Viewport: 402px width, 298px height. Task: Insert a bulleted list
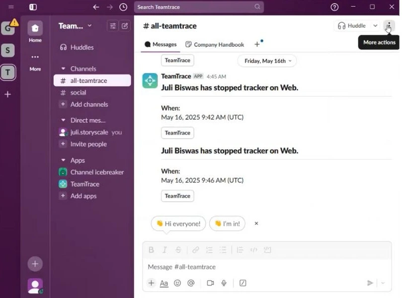pyautogui.click(x=223, y=250)
